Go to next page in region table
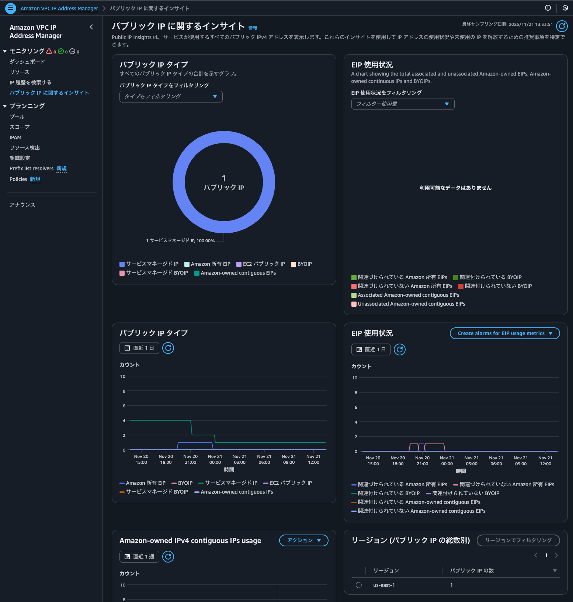Image resolution: width=573 pixels, height=602 pixels. point(556,555)
